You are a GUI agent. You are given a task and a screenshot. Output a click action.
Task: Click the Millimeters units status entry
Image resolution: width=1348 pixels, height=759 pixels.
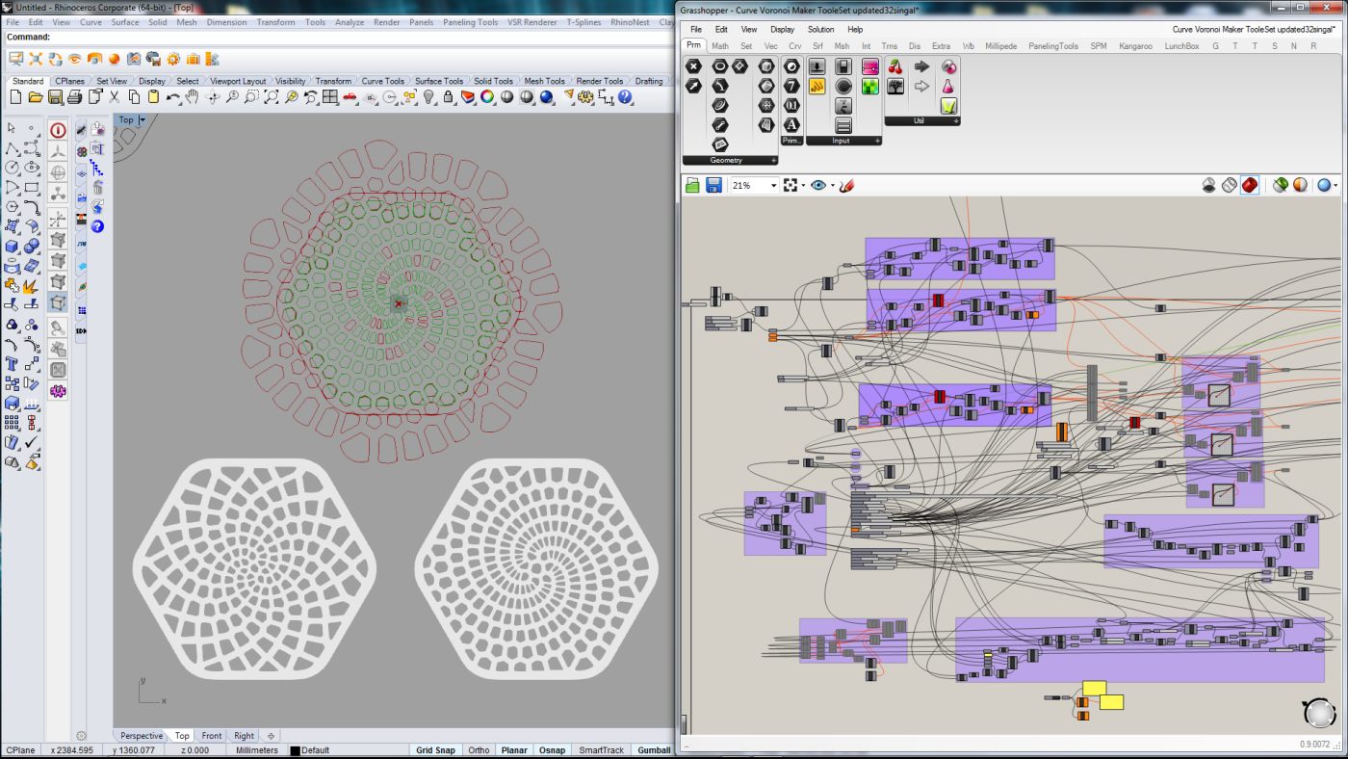pyautogui.click(x=257, y=750)
